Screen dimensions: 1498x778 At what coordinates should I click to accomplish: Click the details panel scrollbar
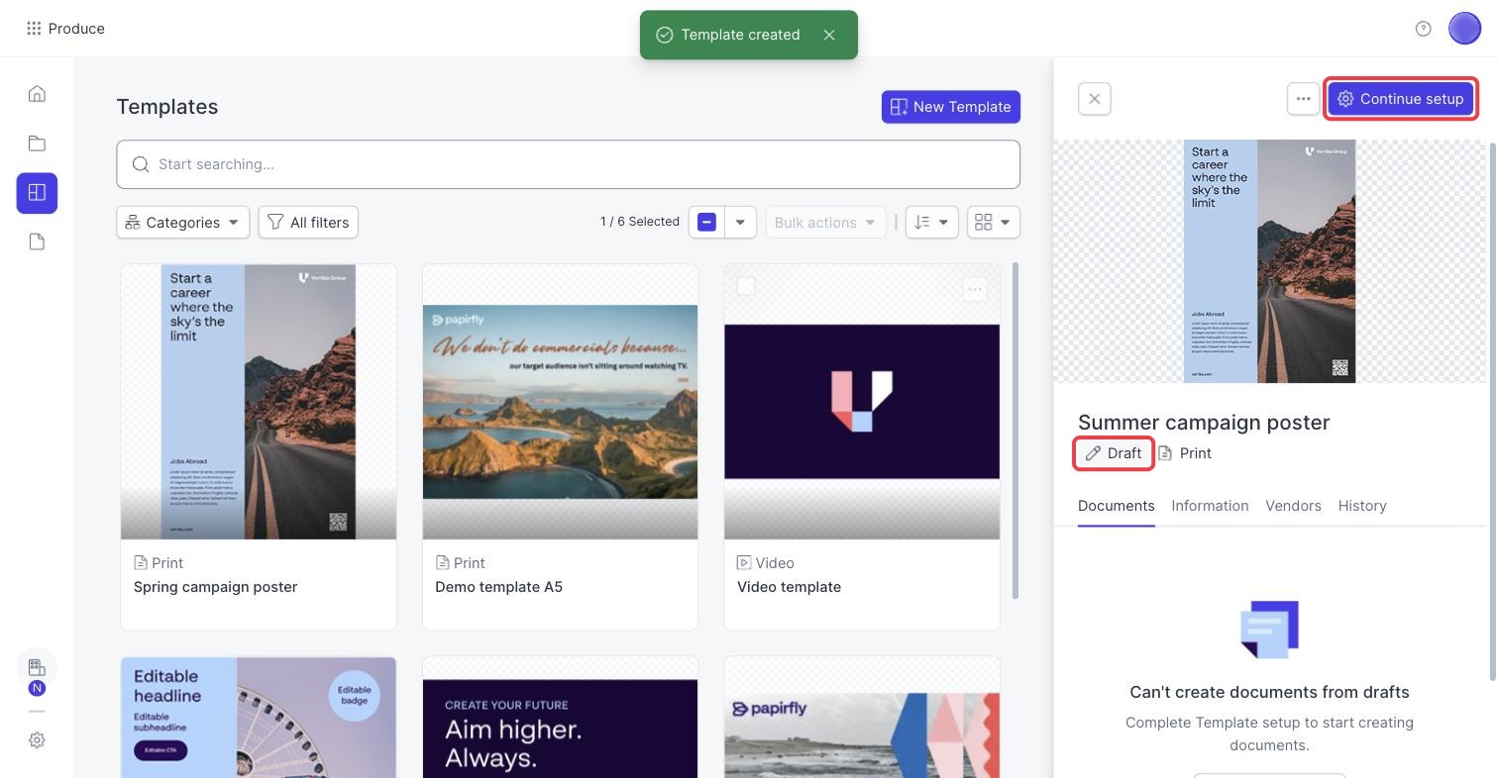[1493, 411]
